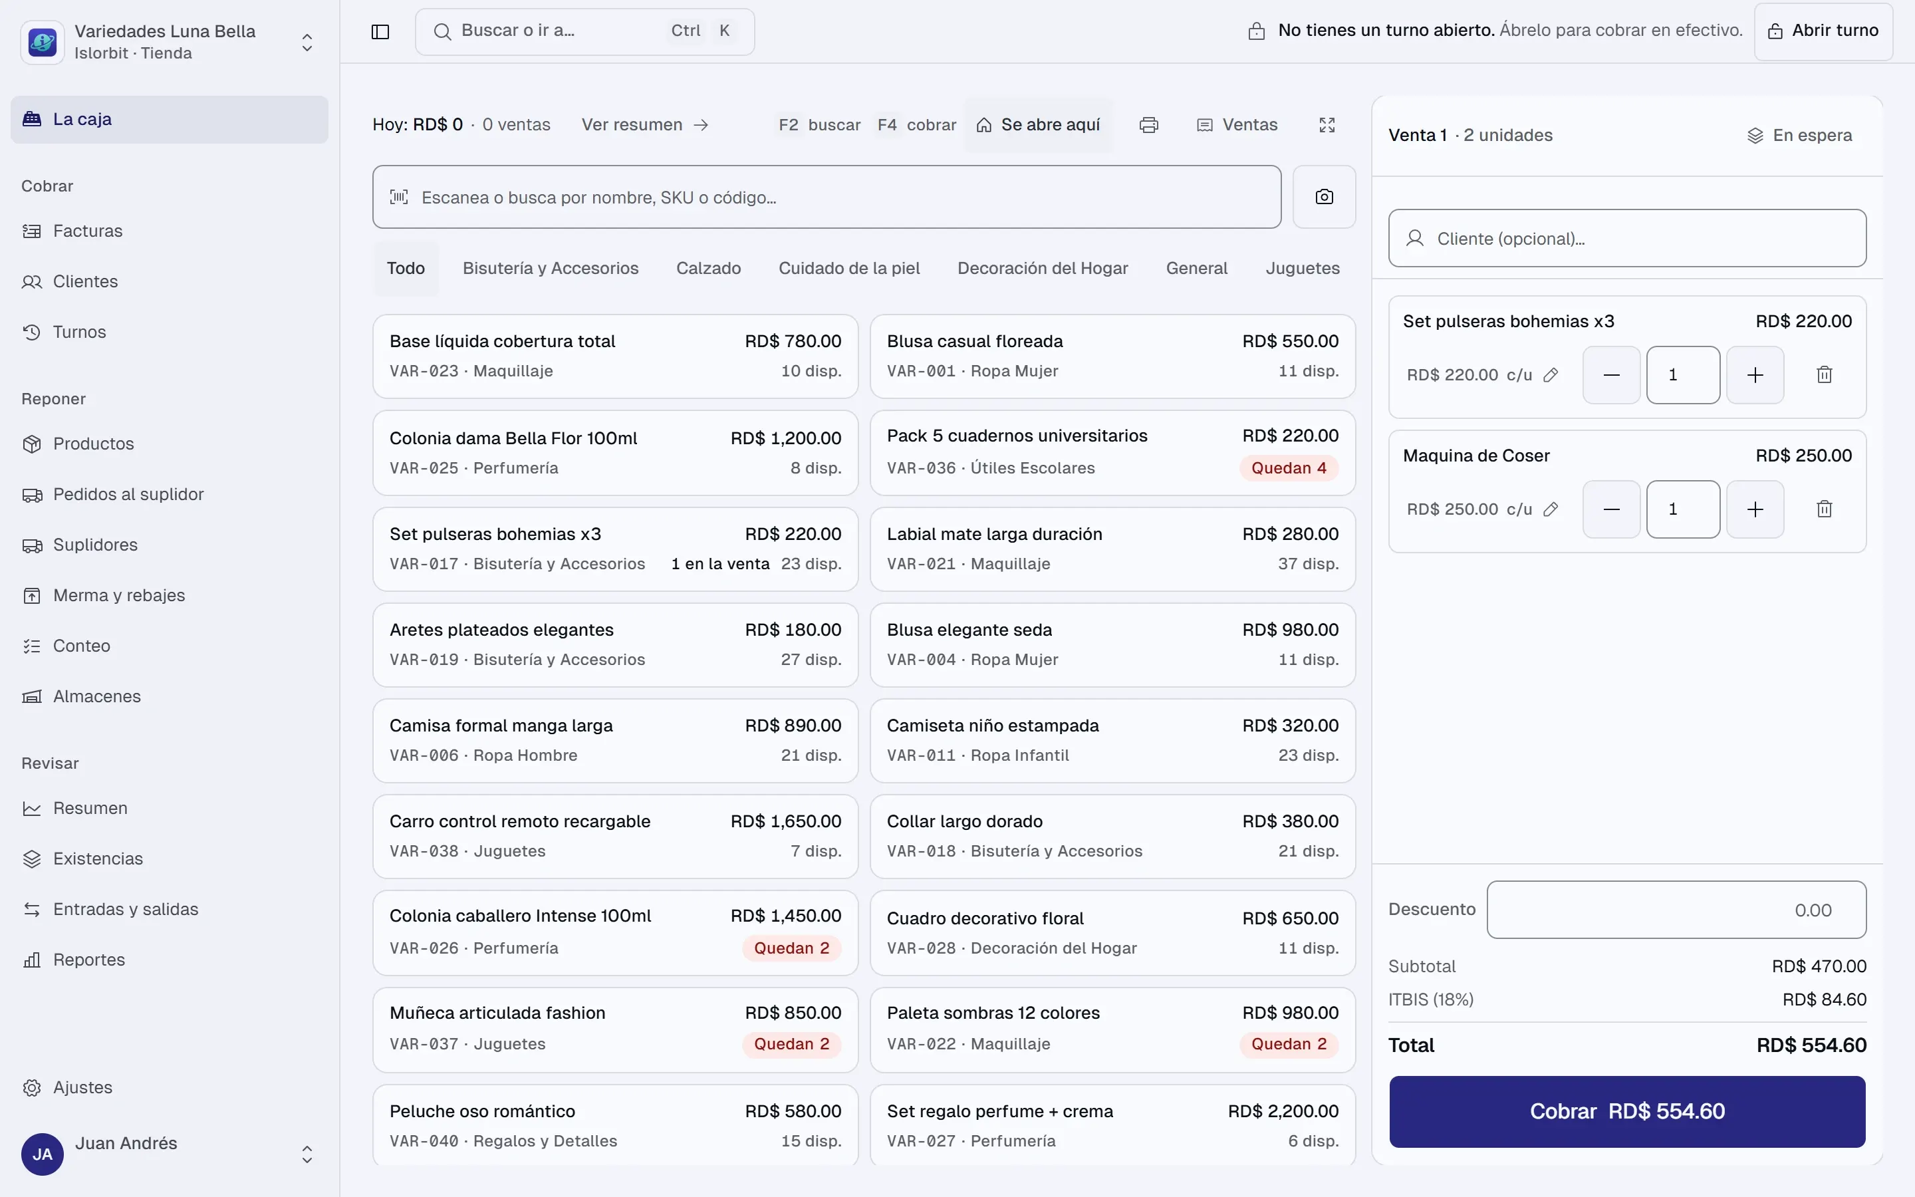Select Cuidado de la piel tab
The width and height of the screenshot is (1915, 1197).
[849, 269]
